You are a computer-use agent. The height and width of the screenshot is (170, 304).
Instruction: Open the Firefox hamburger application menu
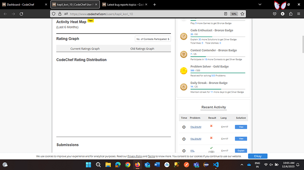click(x=299, y=14)
